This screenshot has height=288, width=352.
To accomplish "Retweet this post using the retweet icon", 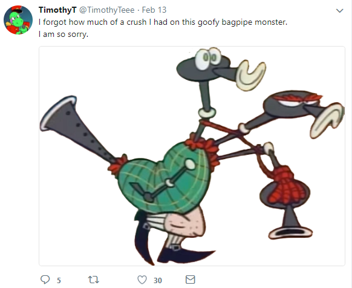I will 93,280.
